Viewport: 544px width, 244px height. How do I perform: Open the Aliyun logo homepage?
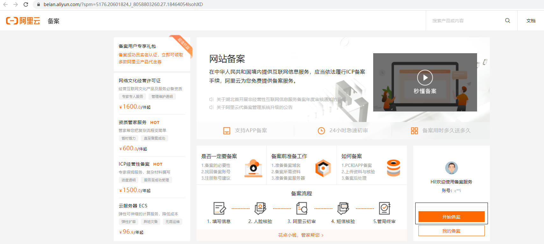click(23, 21)
